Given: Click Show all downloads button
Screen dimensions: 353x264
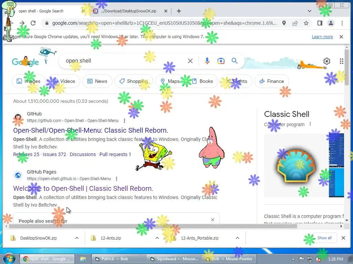Looking at the screenshot, I should (x=324, y=238).
